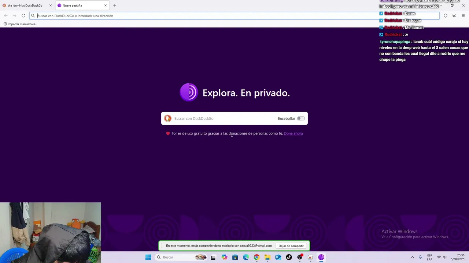Click the Tor Browser taskbar icon
469x263 pixels.
[x=321, y=257]
